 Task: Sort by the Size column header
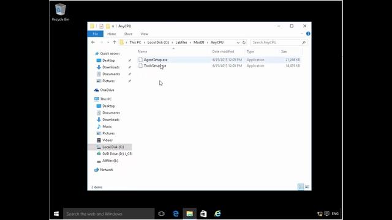pos(284,51)
